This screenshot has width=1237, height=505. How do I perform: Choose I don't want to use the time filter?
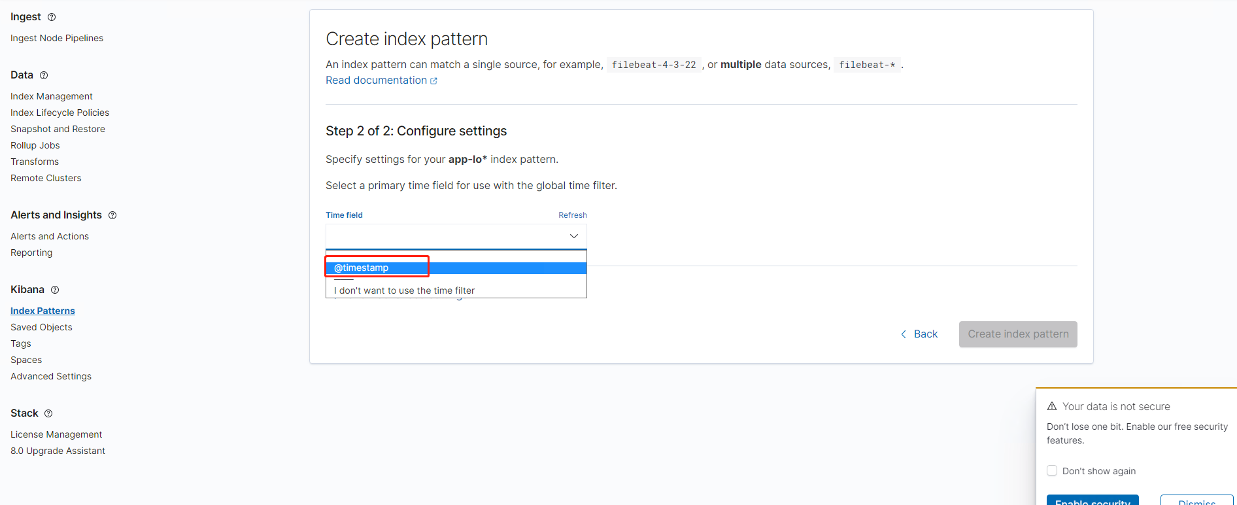tap(404, 290)
